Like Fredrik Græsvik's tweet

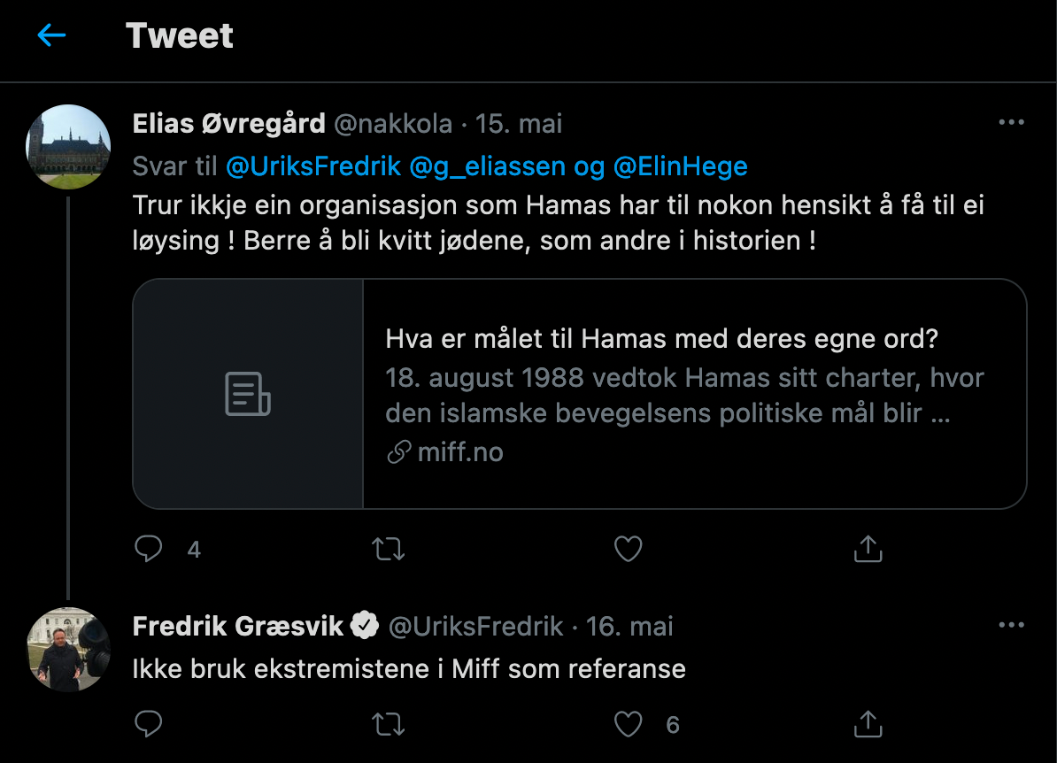pos(628,725)
